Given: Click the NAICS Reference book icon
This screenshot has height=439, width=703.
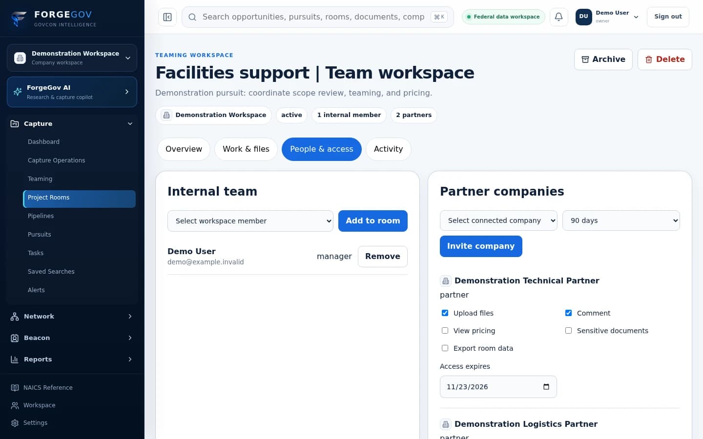Looking at the screenshot, I should (15, 388).
